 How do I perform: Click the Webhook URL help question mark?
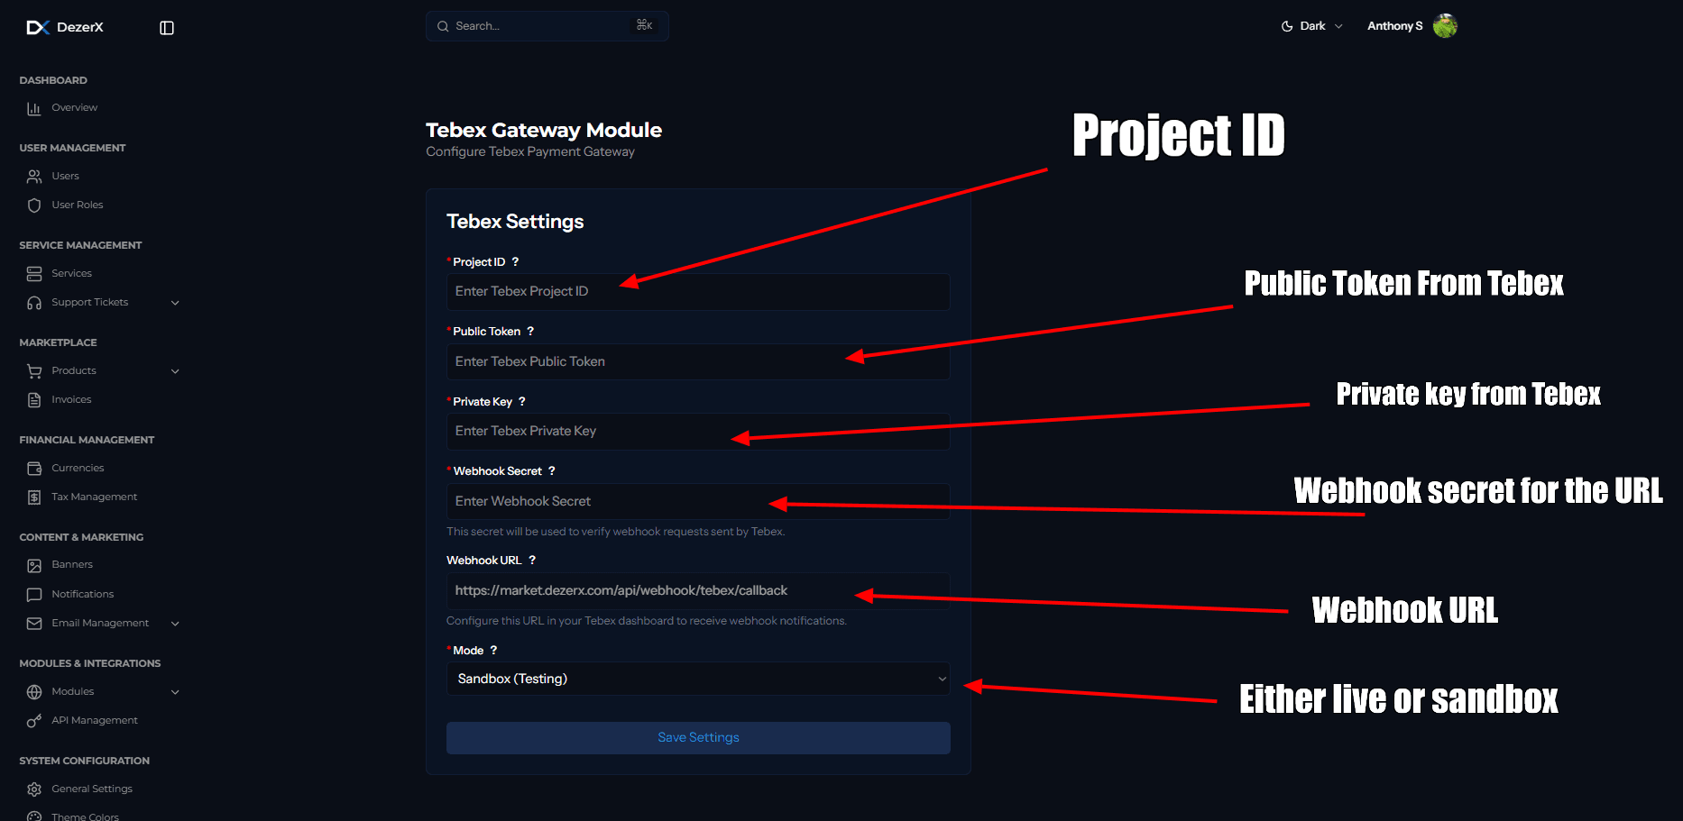coord(532,561)
